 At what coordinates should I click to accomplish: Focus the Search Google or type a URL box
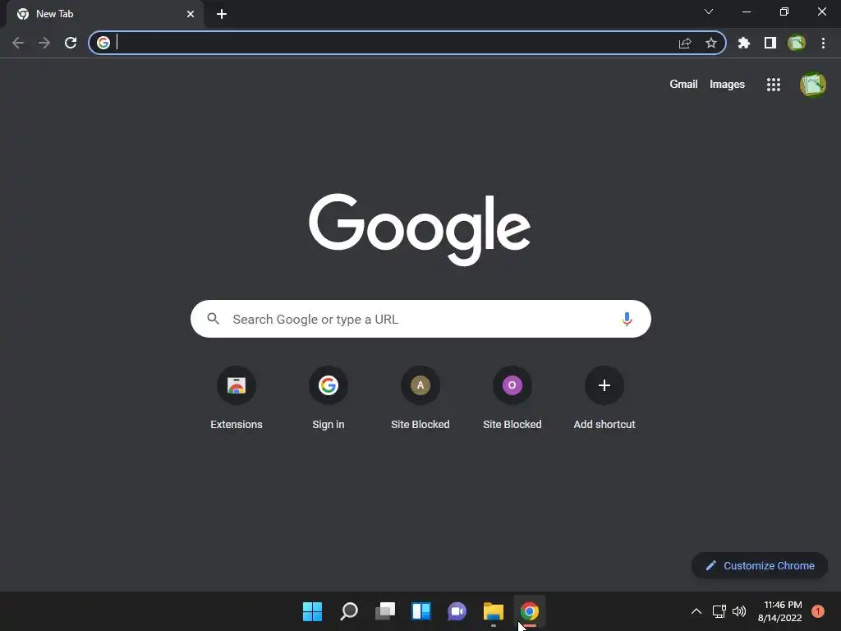click(421, 319)
